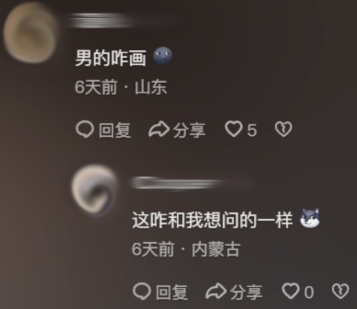The image size is (357, 309).
Task: Click 分享 text under the 内蒙古 reply
Action: point(247,292)
